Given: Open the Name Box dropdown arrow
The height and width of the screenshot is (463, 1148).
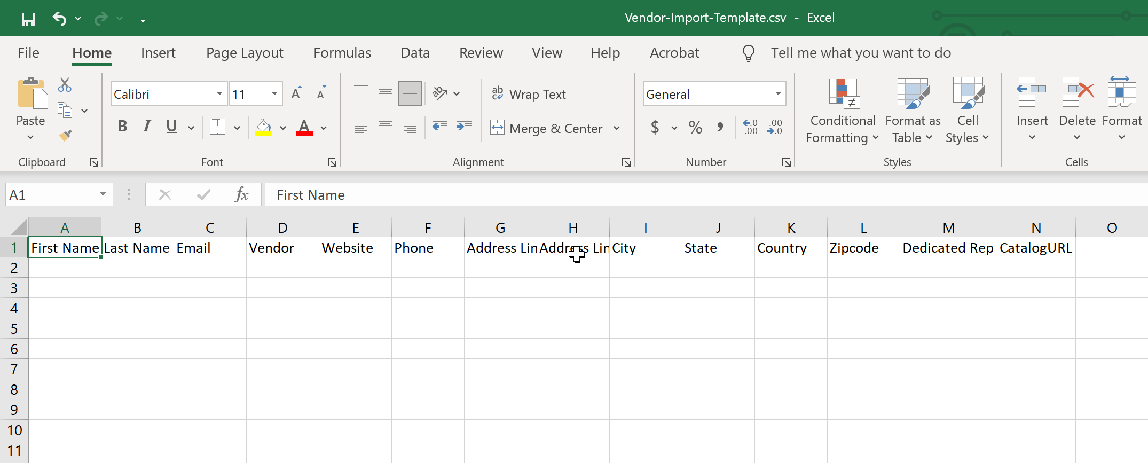Looking at the screenshot, I should 103,194.
